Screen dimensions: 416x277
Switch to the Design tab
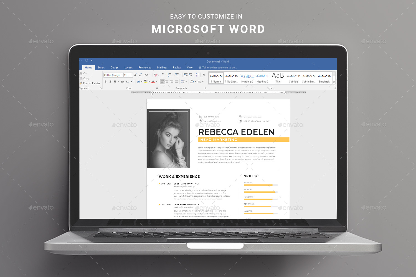click(115, 68)
